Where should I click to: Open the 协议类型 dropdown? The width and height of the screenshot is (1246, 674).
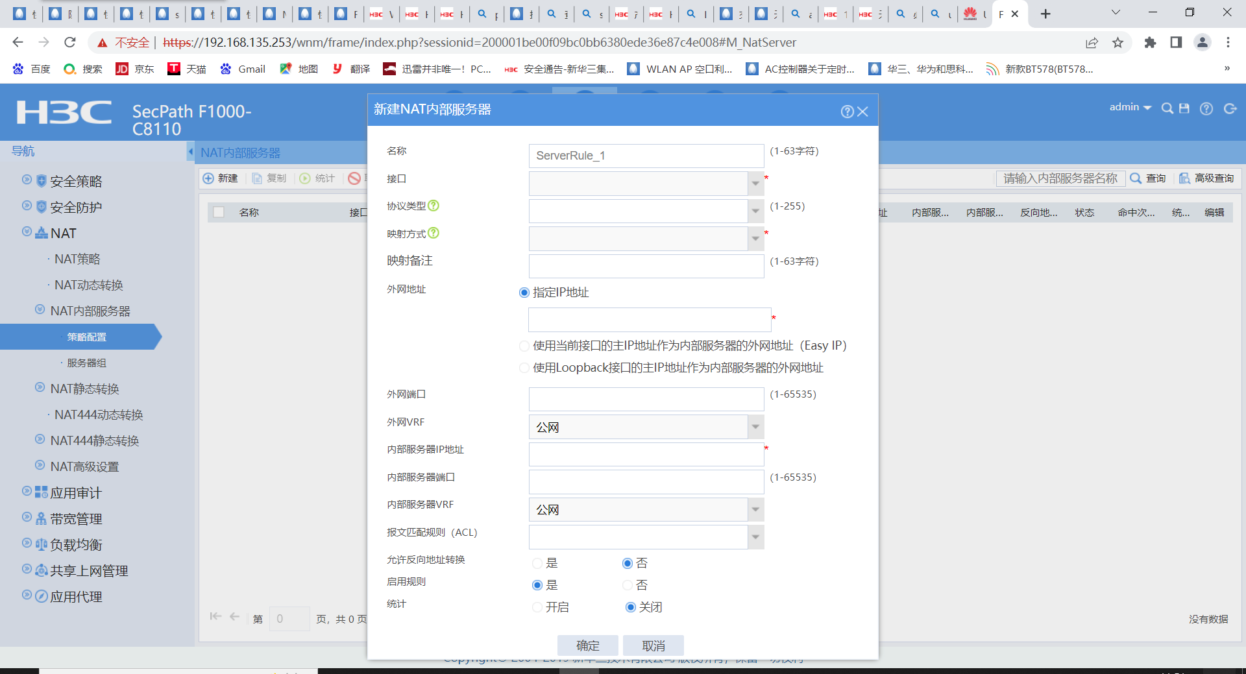755,211
